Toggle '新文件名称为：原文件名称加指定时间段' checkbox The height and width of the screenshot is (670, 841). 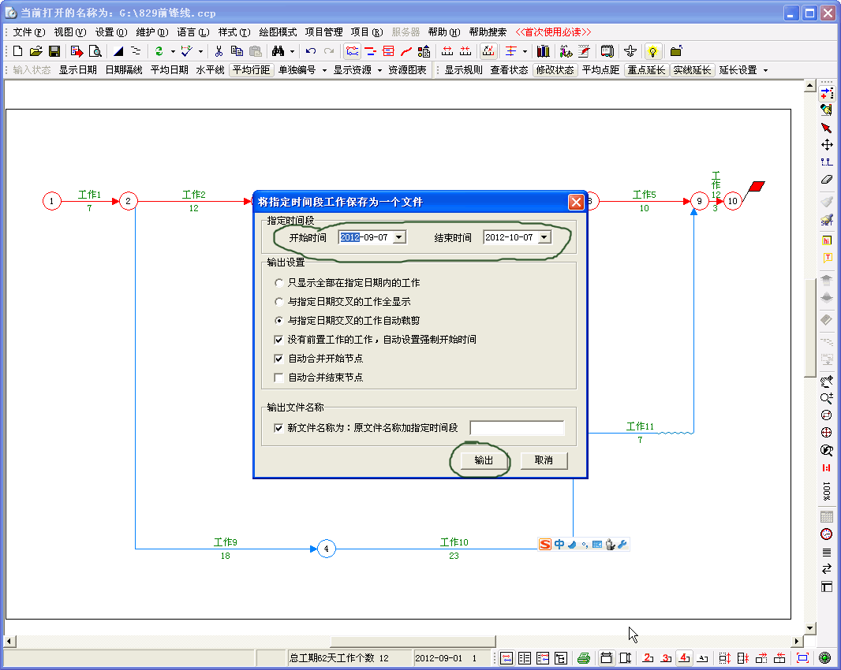tap(278, 428)
